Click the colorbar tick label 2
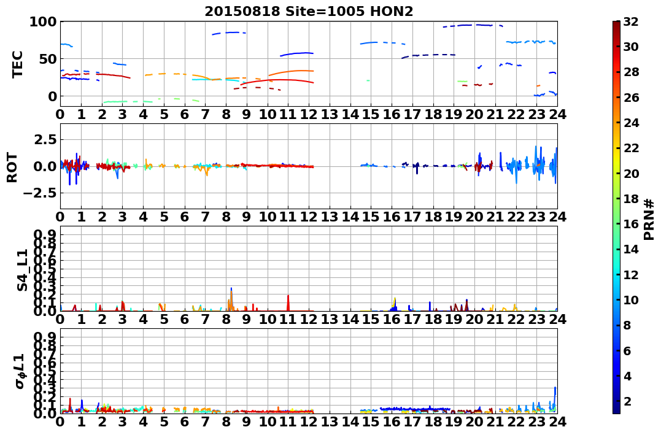This screenshot has height=435, width=661. (627, 401)
